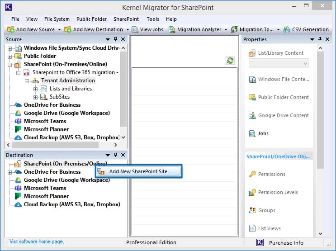Viewport: 336px width, 251px height.
Task: Click the Google Drive Content icon in Properties
Action: [252, 115]
